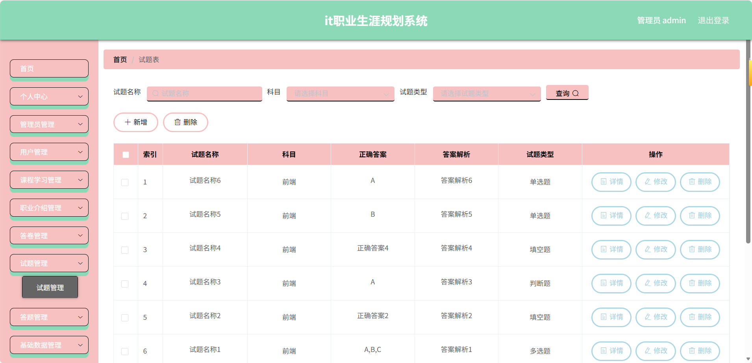Expand the 课程学习管理 sidebar menu

tap(49, 180)
